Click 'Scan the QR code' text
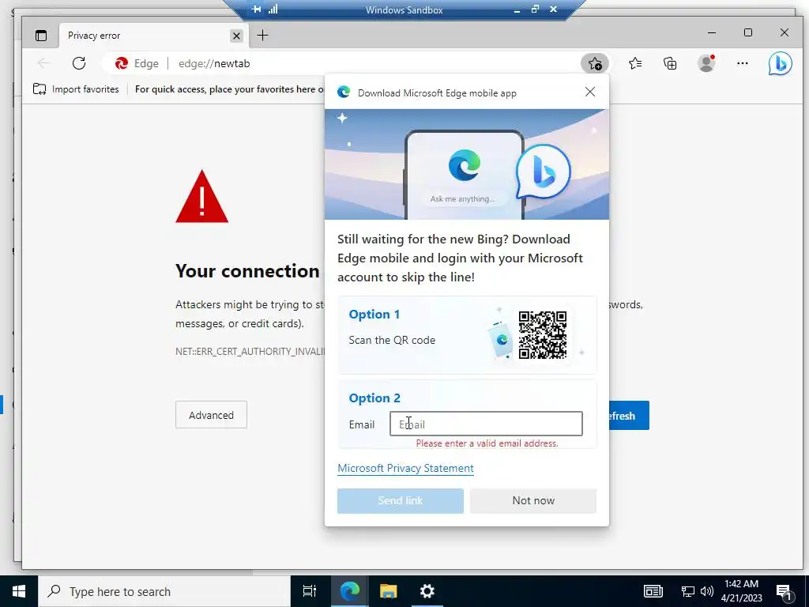 coord(392,340)
